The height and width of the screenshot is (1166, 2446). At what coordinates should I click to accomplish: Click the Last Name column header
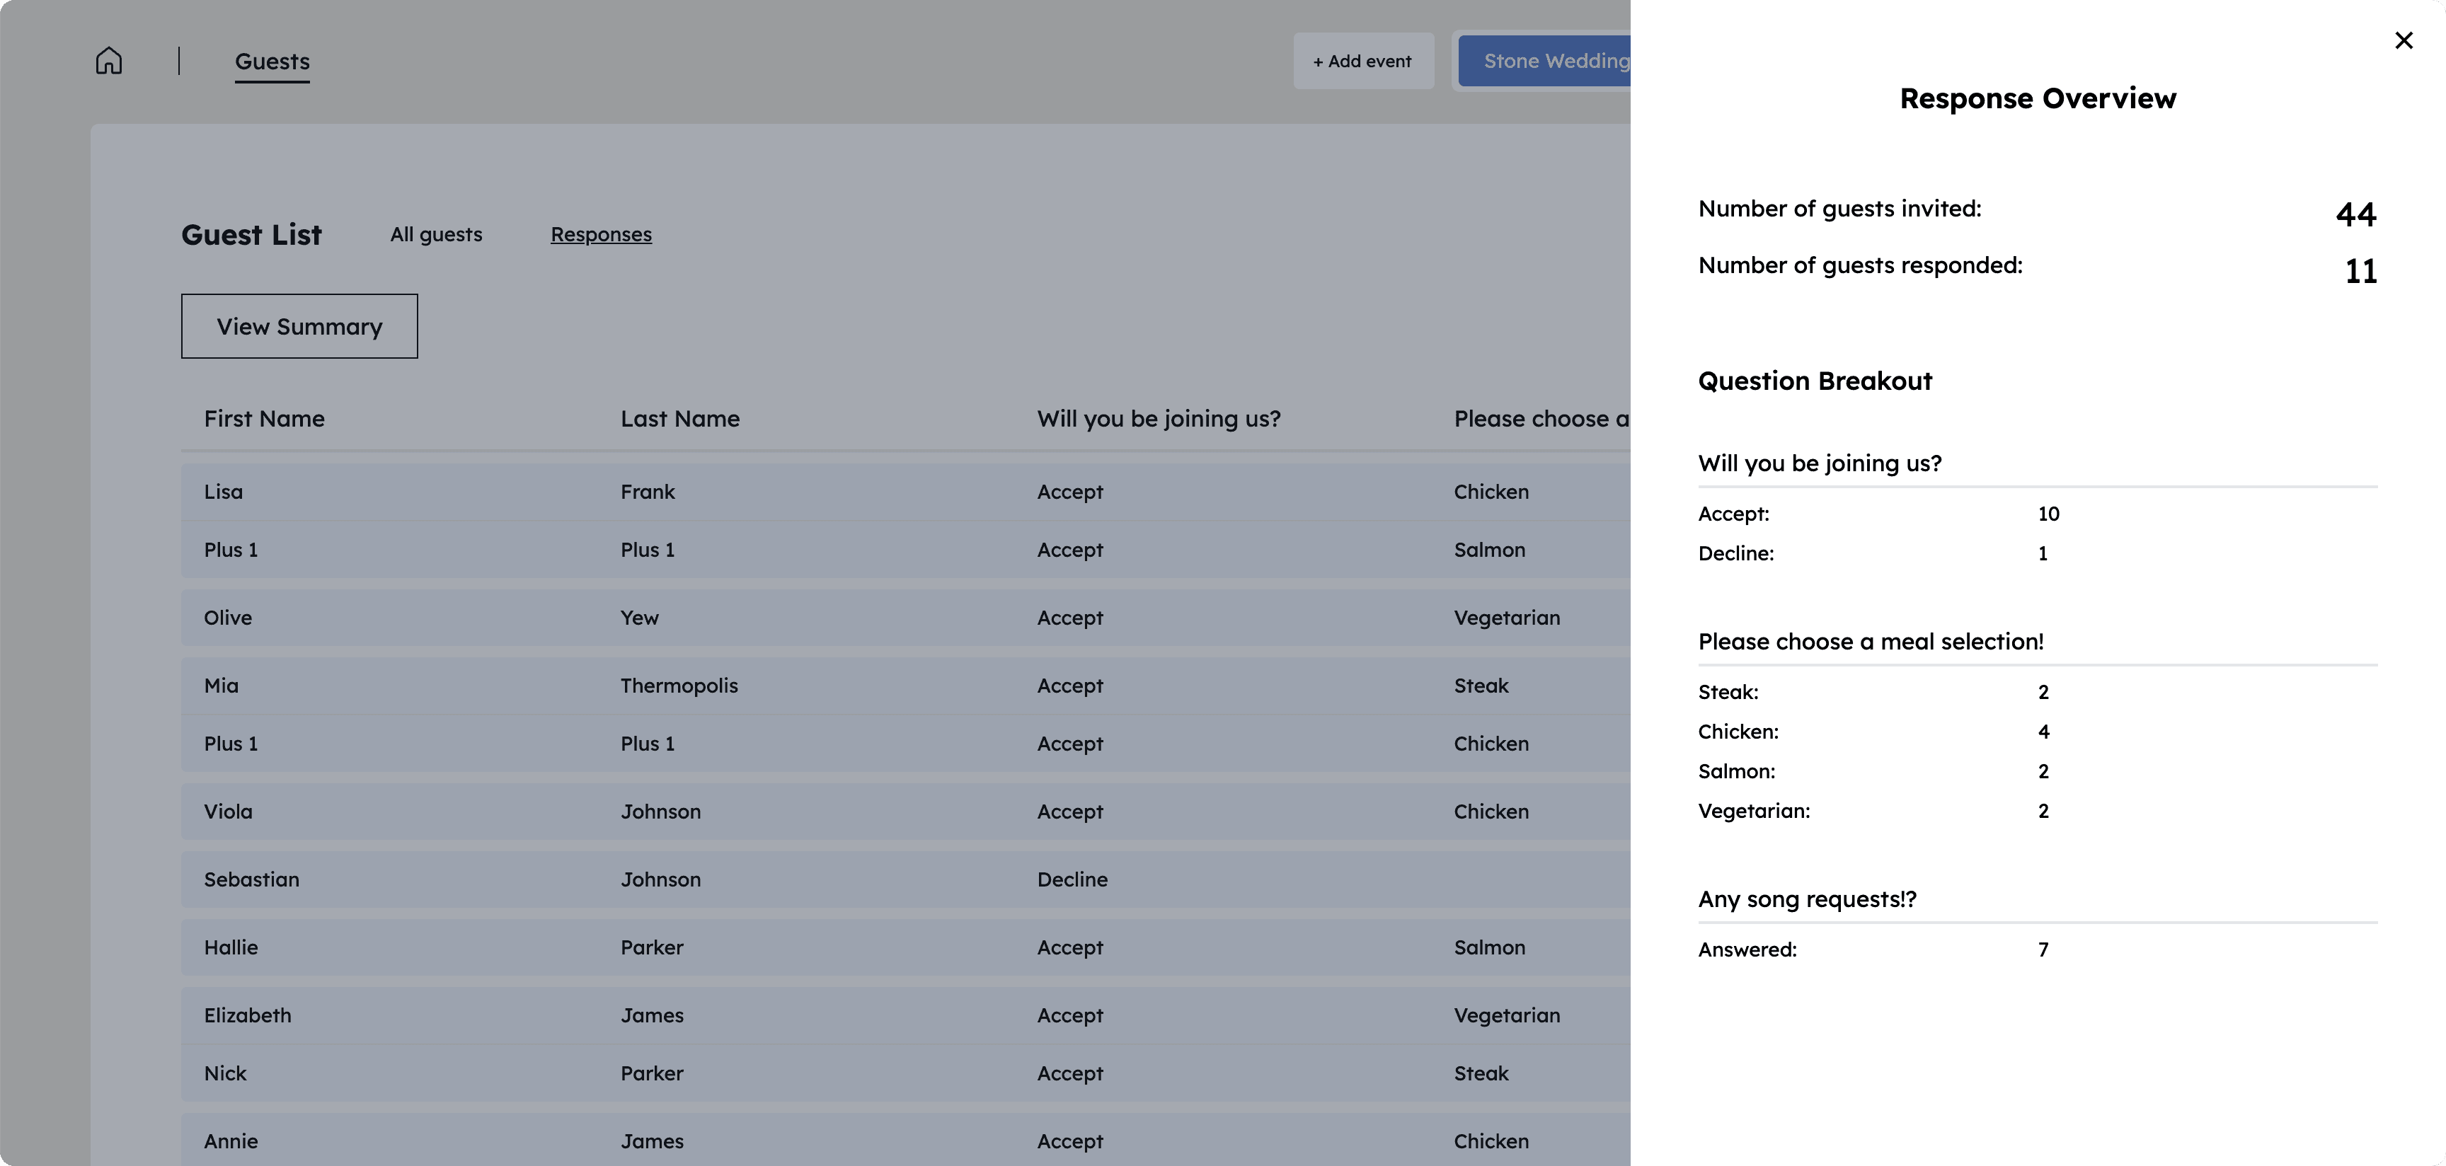[680, 419]
